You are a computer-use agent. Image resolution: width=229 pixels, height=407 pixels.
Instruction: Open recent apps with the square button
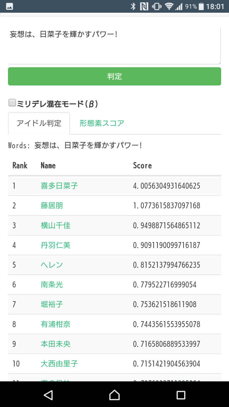[180, 395]
